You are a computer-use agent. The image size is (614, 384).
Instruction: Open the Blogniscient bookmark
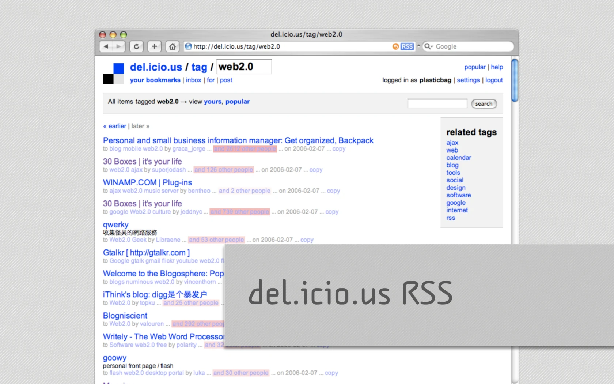[125, 316]
